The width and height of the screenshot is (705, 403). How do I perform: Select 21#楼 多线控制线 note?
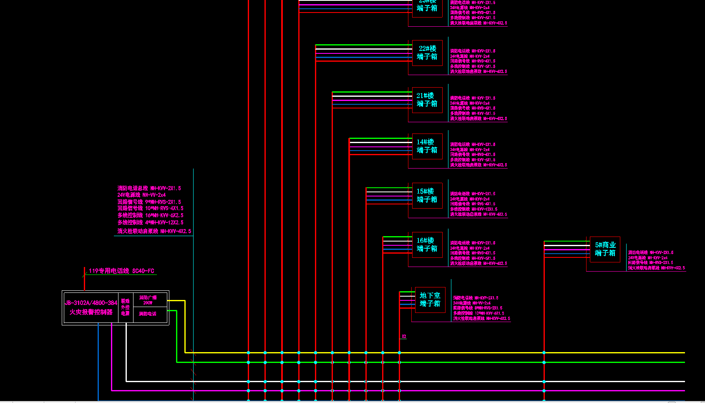click(473, 113)
